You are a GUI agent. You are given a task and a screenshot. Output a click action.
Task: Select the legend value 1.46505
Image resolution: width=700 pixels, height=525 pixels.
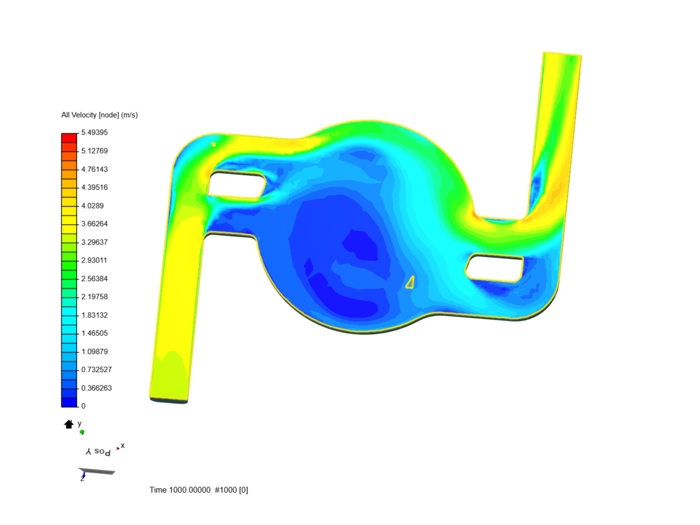pyautogui.click(x=94, y=333)
